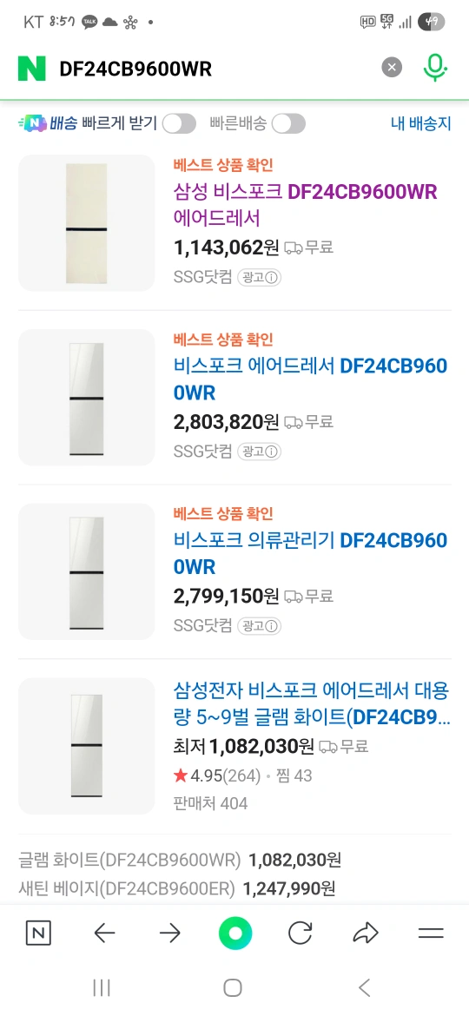The image size is (469, 1016).
Task: Open the hamburger menu in bottom bar
Action: pos(431,933)
